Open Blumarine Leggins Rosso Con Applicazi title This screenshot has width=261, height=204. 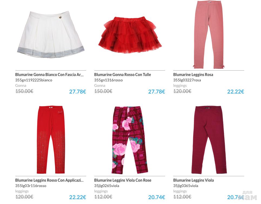coord(49,180)
